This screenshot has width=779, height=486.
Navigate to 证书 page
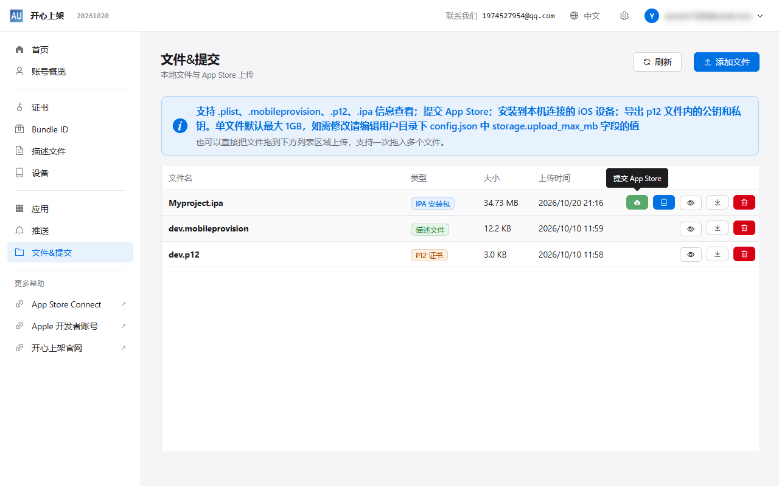(70, 108)
